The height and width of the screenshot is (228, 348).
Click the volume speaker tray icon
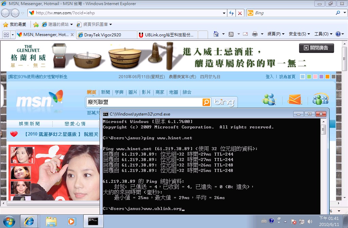pos(310,222)
